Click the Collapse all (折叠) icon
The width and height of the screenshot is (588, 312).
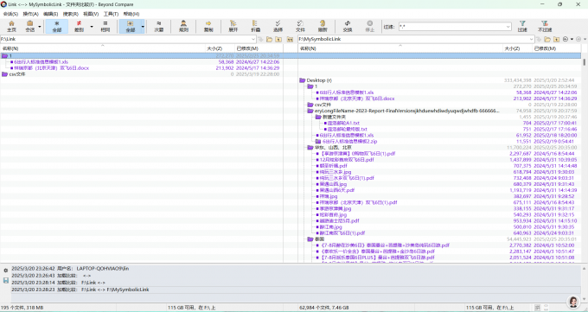[x=255, y=26]
